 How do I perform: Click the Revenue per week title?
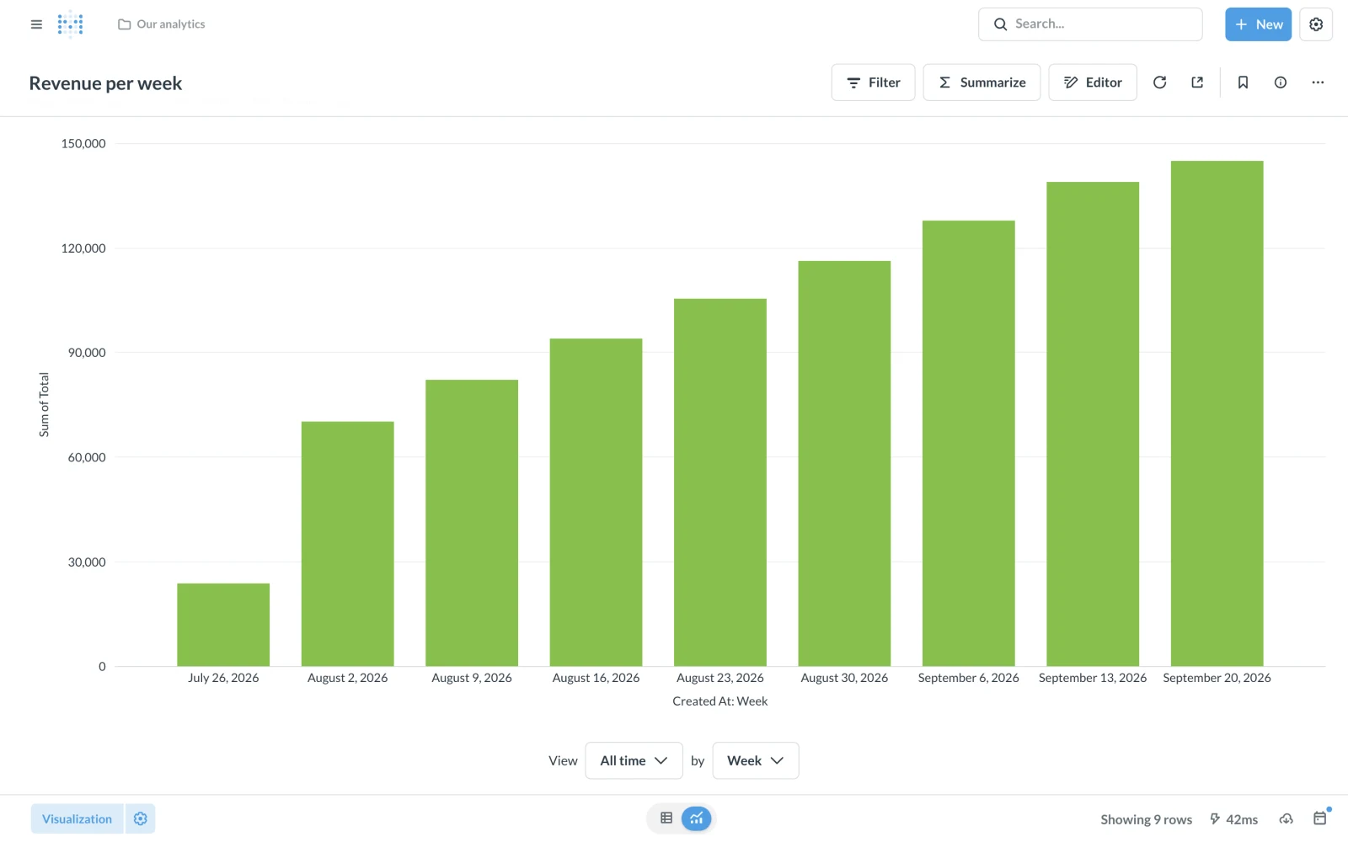tap(105, 83)
